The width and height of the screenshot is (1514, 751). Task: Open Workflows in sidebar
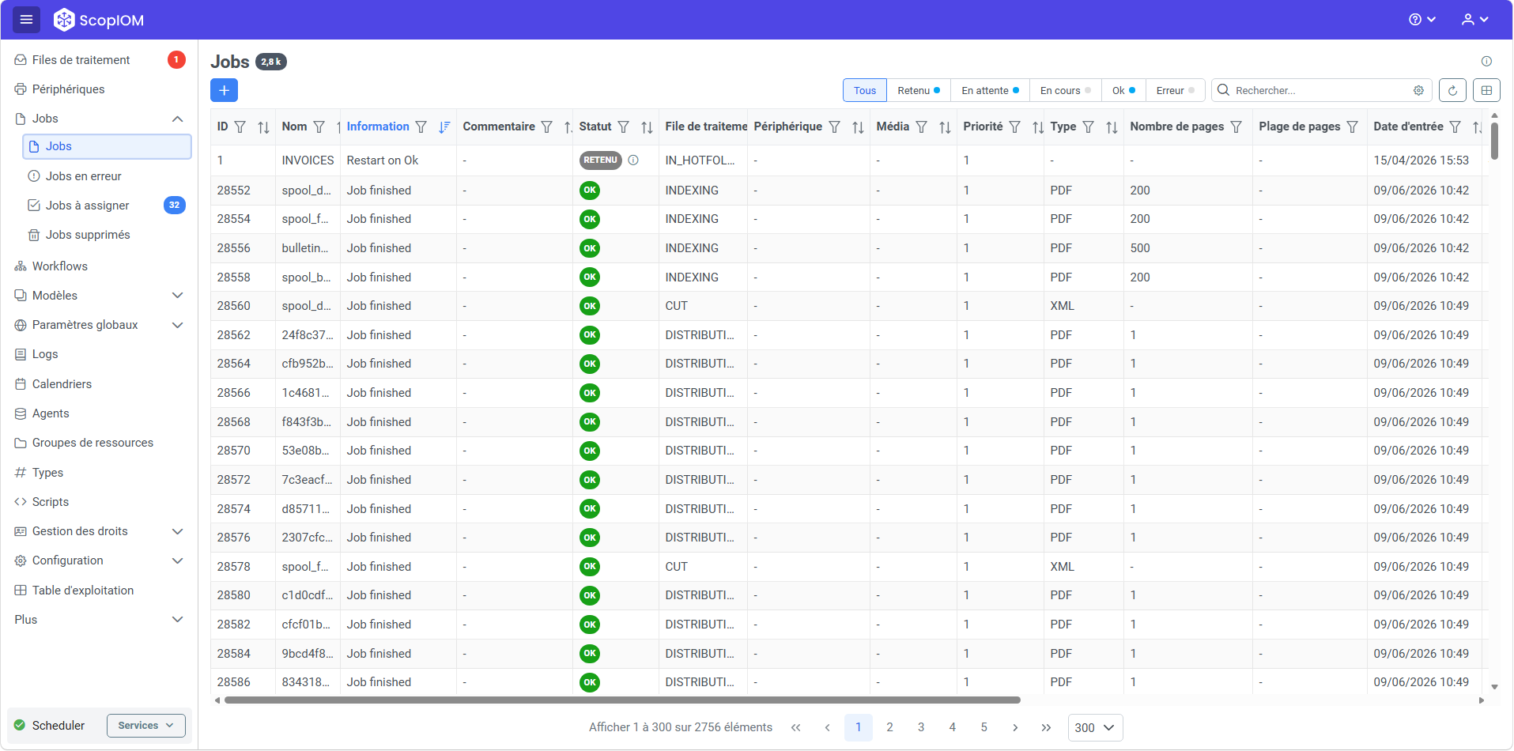pyautogui.click(x=60, y=266)
